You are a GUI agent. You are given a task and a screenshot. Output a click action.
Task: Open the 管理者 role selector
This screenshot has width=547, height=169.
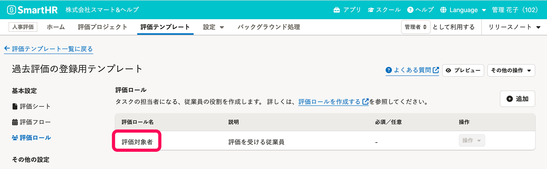(x=416, y=27)
